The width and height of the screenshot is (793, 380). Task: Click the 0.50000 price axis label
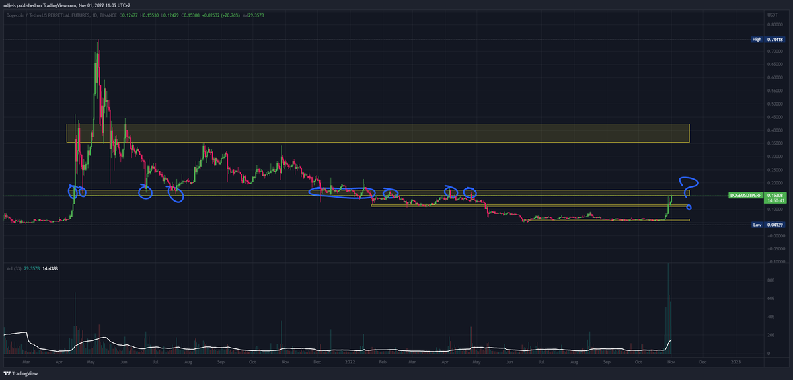[x=774, y=104]
